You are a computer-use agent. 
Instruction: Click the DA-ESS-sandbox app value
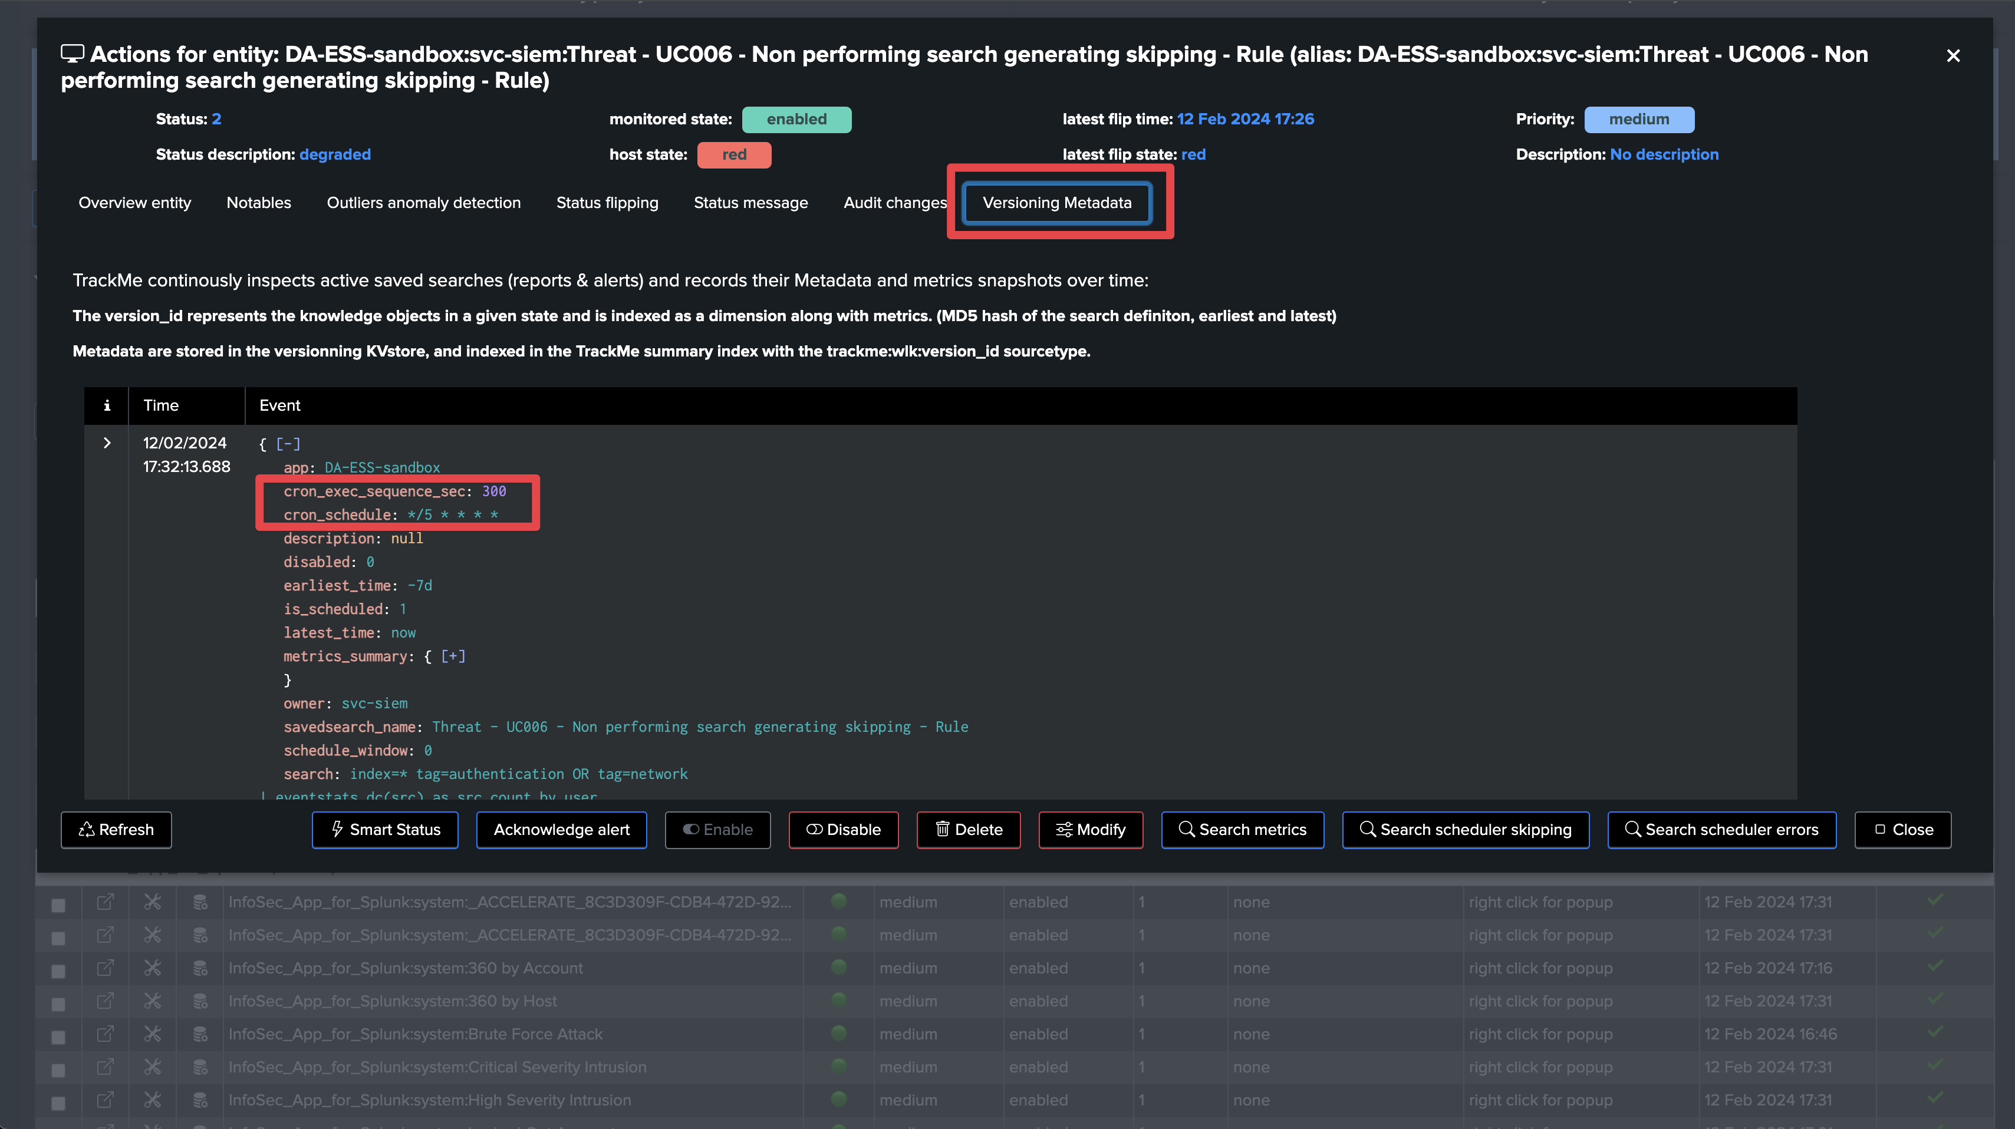(x=382, y=467)
